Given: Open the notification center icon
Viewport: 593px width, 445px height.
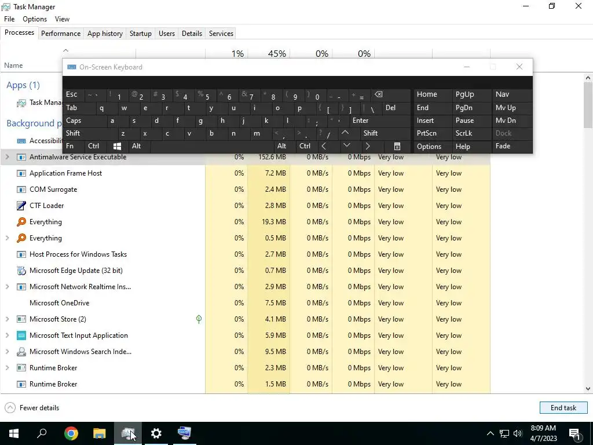Looking at the screenshot, I should [x=574, y=434].
